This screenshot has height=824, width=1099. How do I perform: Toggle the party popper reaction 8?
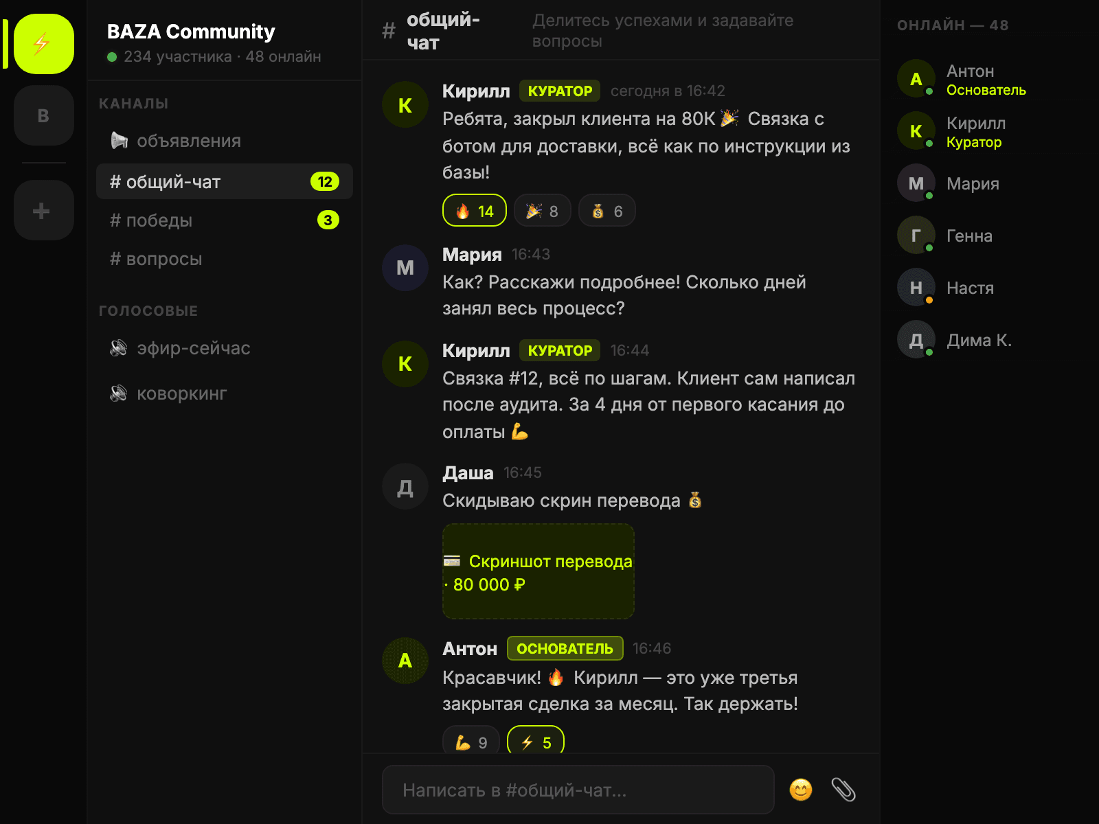click(543, 211)
